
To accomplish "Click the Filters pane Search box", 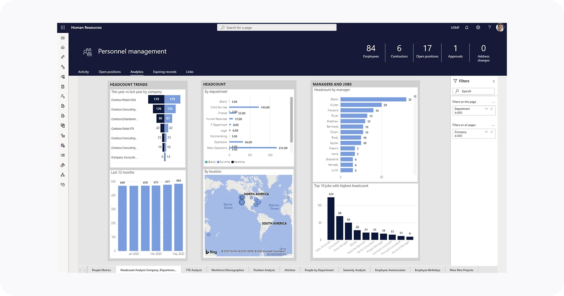I will tap(473, 91).
